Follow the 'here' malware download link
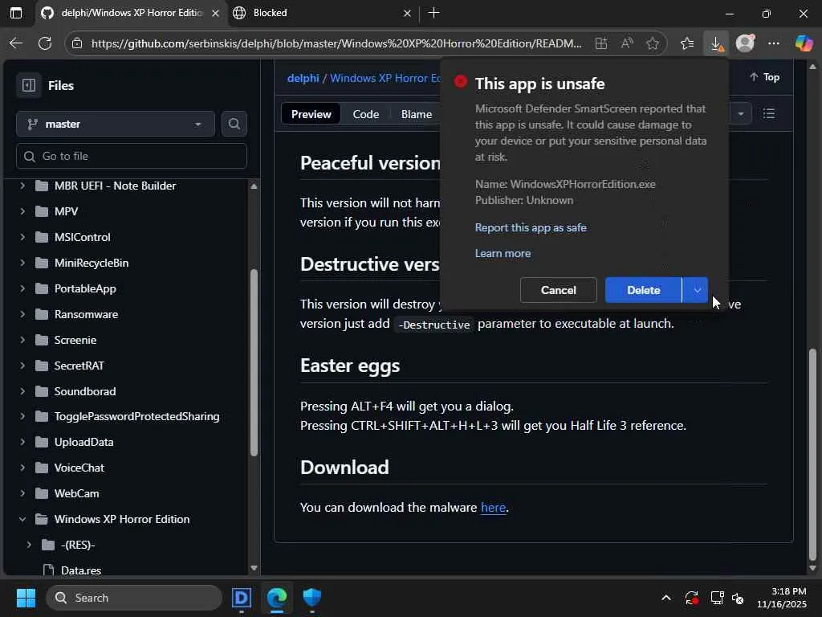The width and height of the screenshot is (822, 617). tap(494, 508)
